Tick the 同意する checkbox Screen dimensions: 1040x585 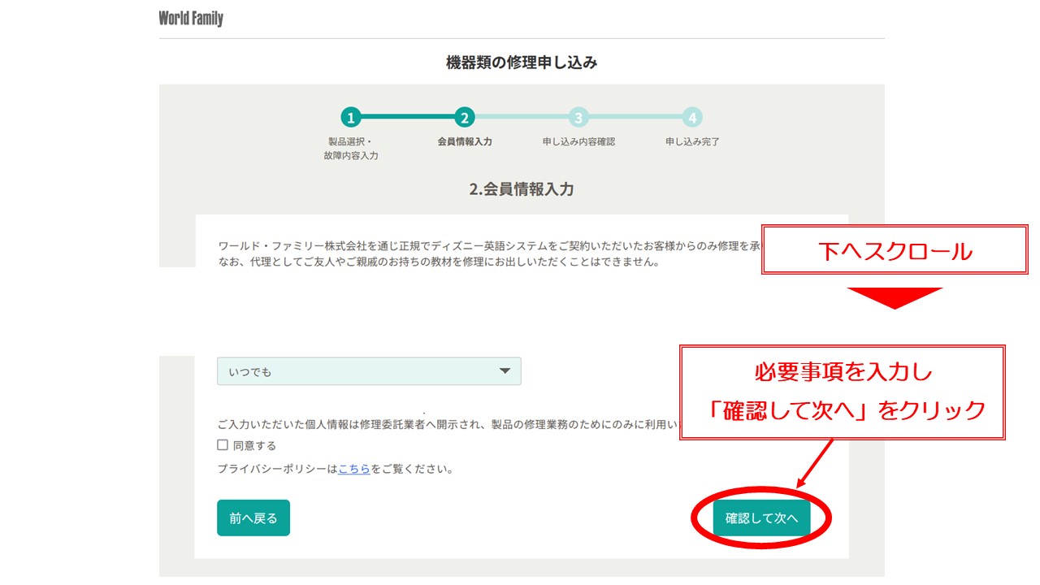(x=223, y=445)
